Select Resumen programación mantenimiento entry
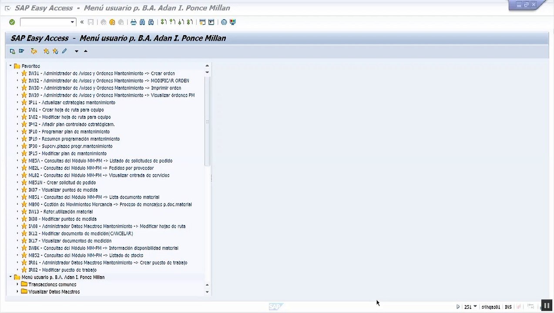 [x=74, y=139]
